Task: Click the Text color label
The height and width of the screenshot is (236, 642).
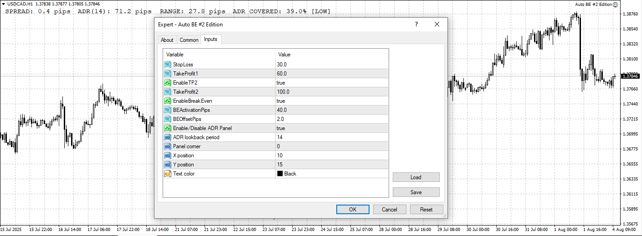Action: pos(184,174)
